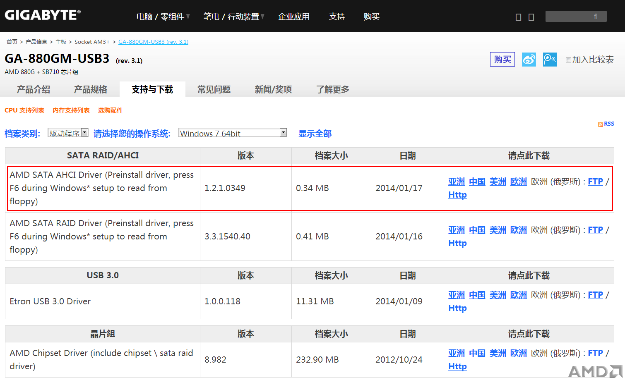Click the GIGABYTE logo
Screen dimensions: 625x380
coord(43,15)
